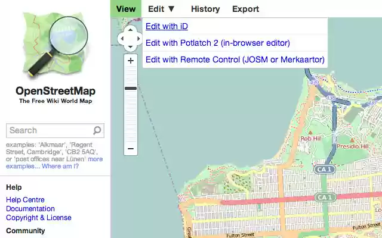382x238 pixels.
Task: Open the History tab
Action: coord(205,9)
